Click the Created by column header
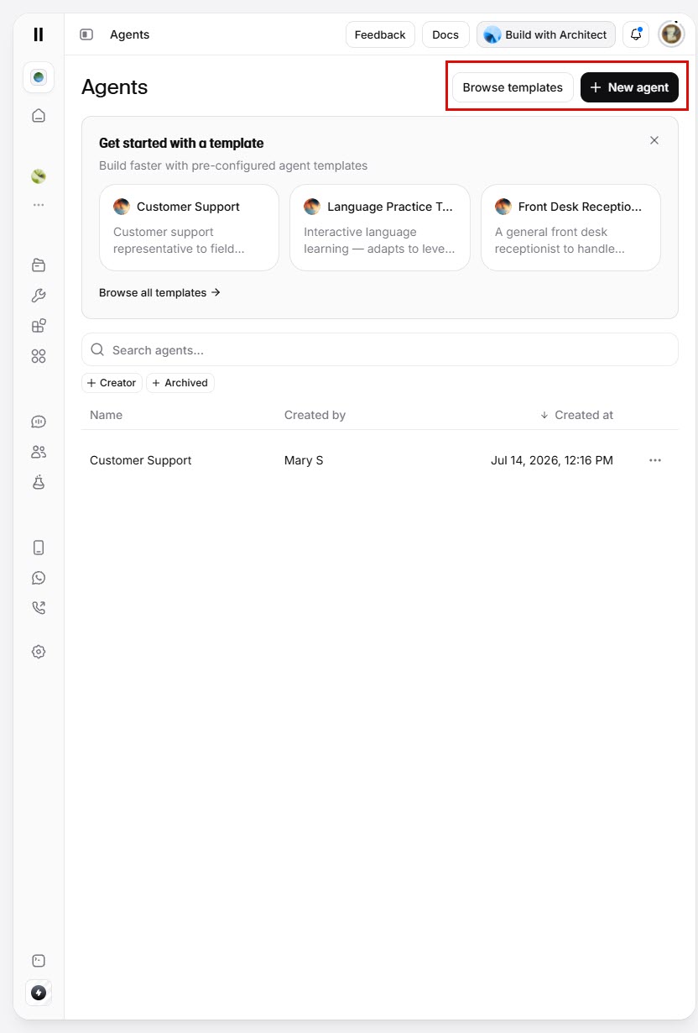Viewport: 698px width, 1033px height. tap(315, 415)
